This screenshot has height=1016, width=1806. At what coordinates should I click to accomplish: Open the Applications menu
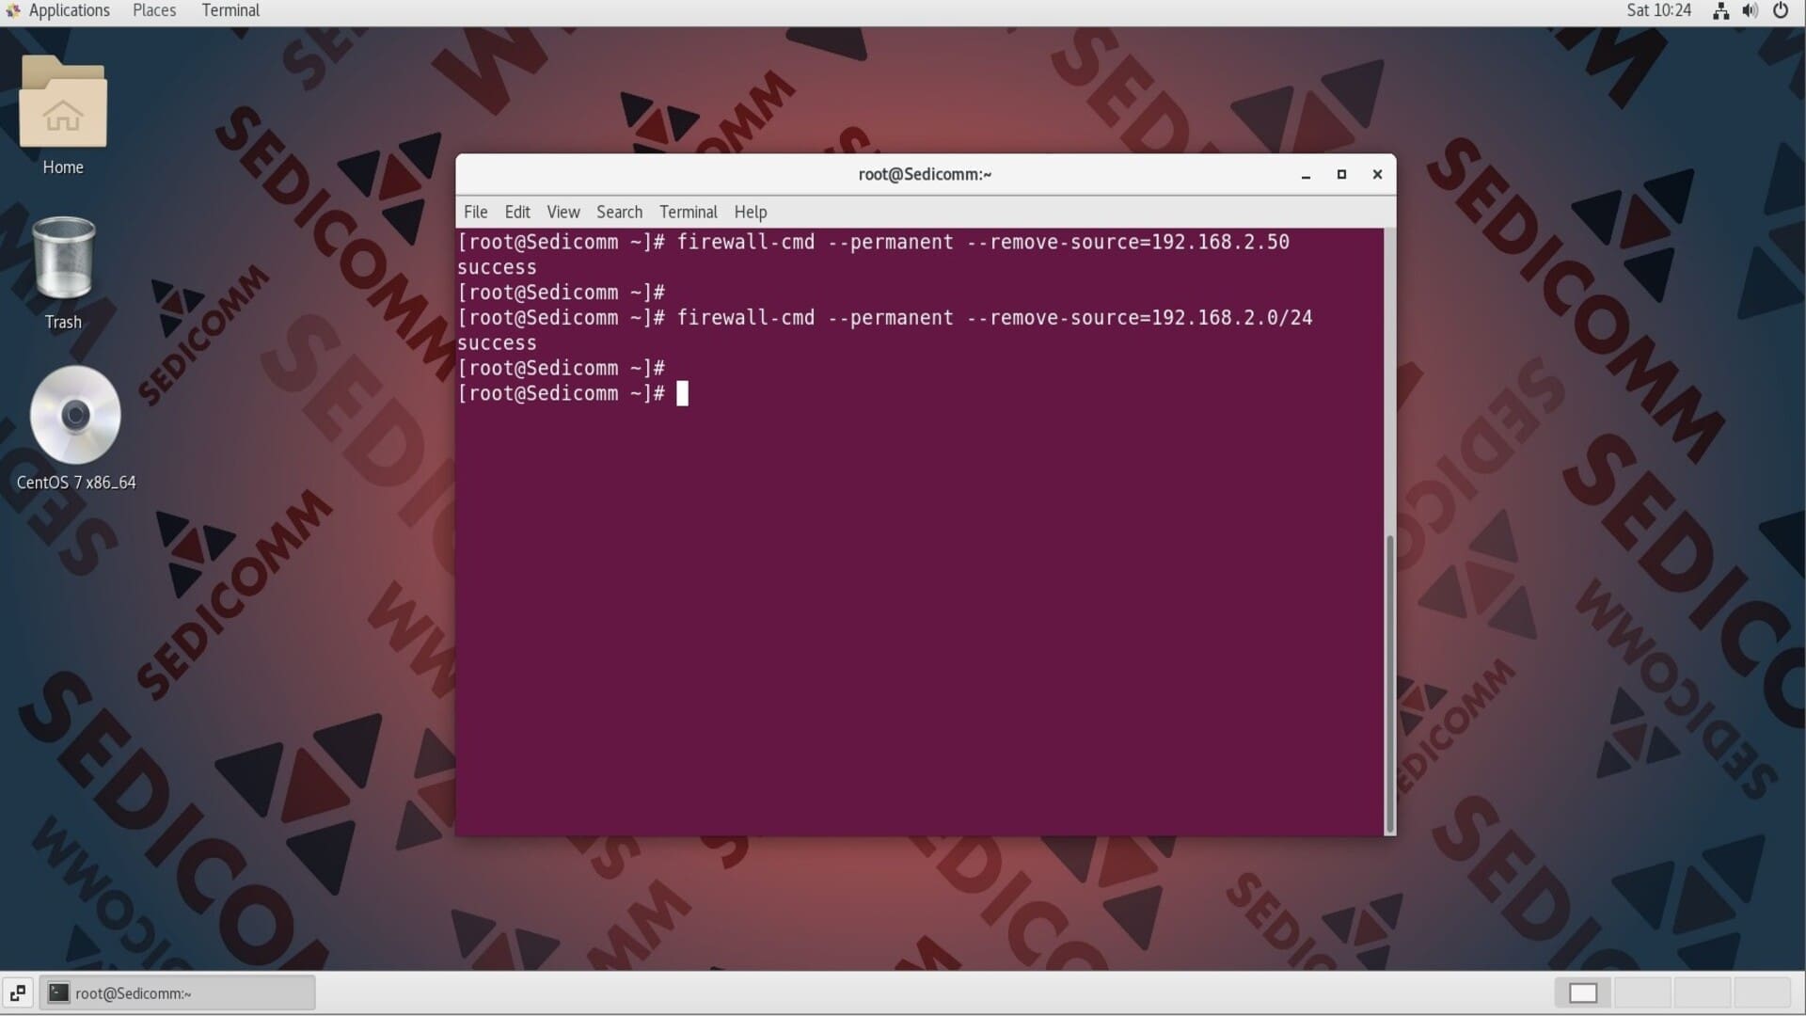pos(69,11)
